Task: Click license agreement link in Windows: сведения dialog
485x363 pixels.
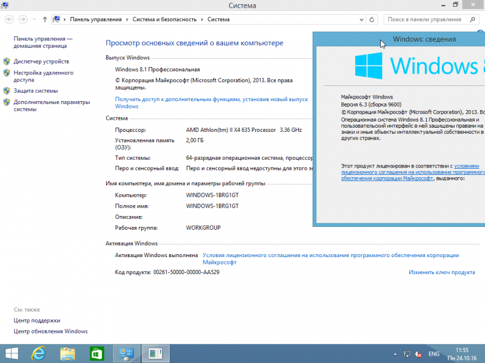Action: pos(413,172)
